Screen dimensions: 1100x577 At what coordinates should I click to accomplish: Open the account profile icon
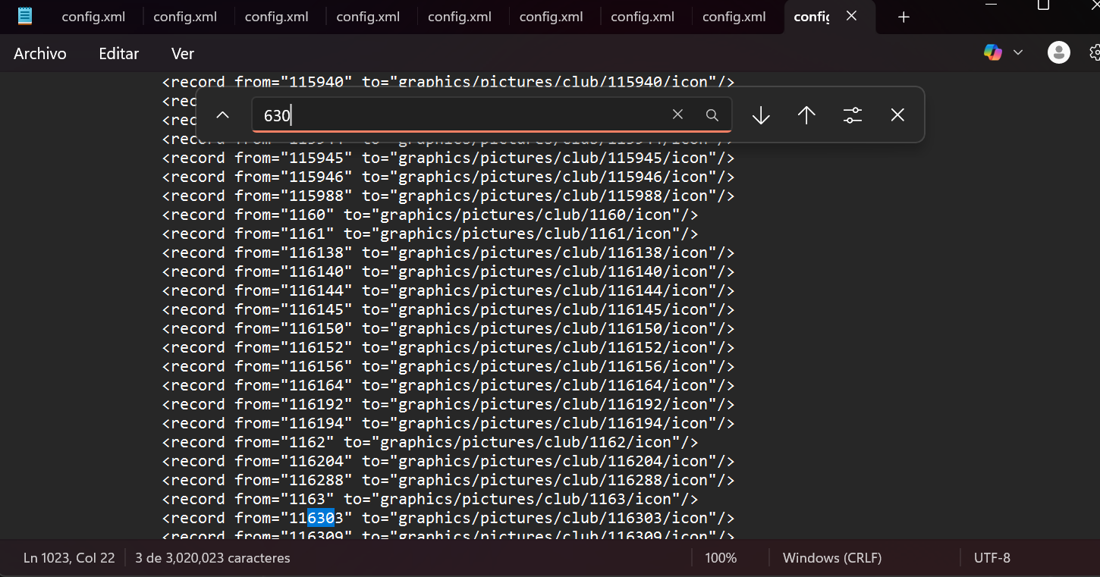[x=1058, y=52]
